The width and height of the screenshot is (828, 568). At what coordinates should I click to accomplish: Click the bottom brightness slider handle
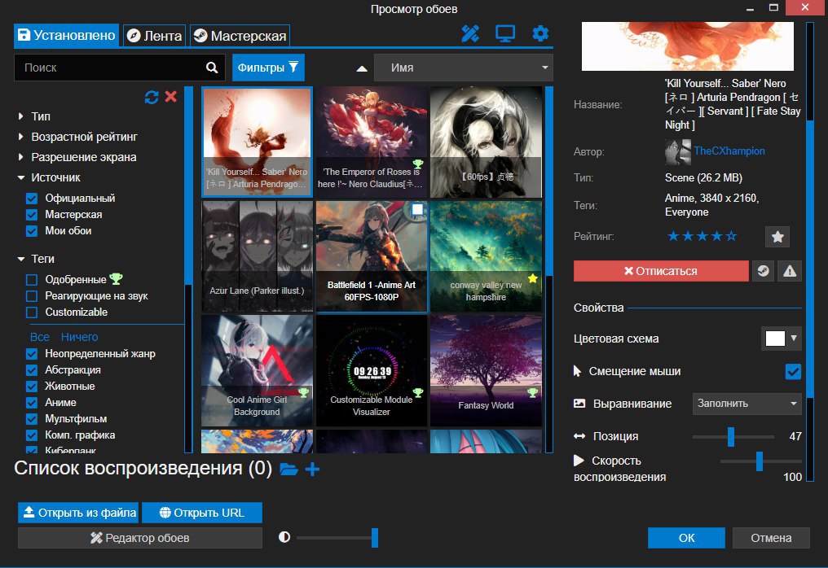[374, 538]
